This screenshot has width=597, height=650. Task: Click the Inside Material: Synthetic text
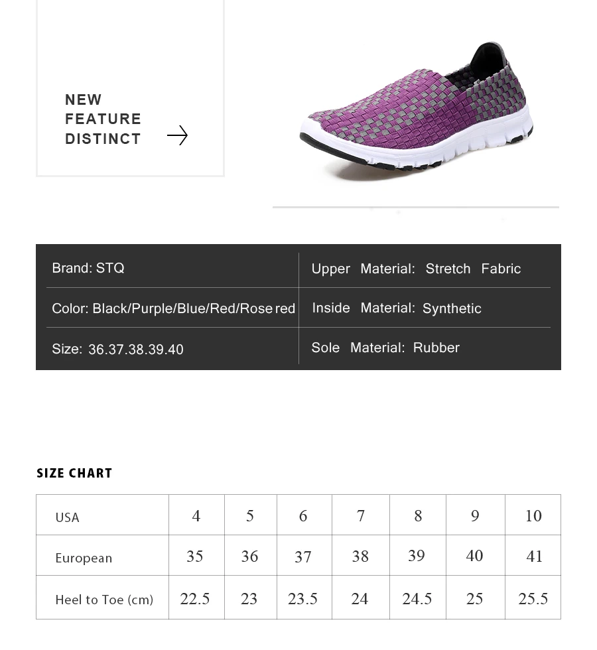pos(396,308)
